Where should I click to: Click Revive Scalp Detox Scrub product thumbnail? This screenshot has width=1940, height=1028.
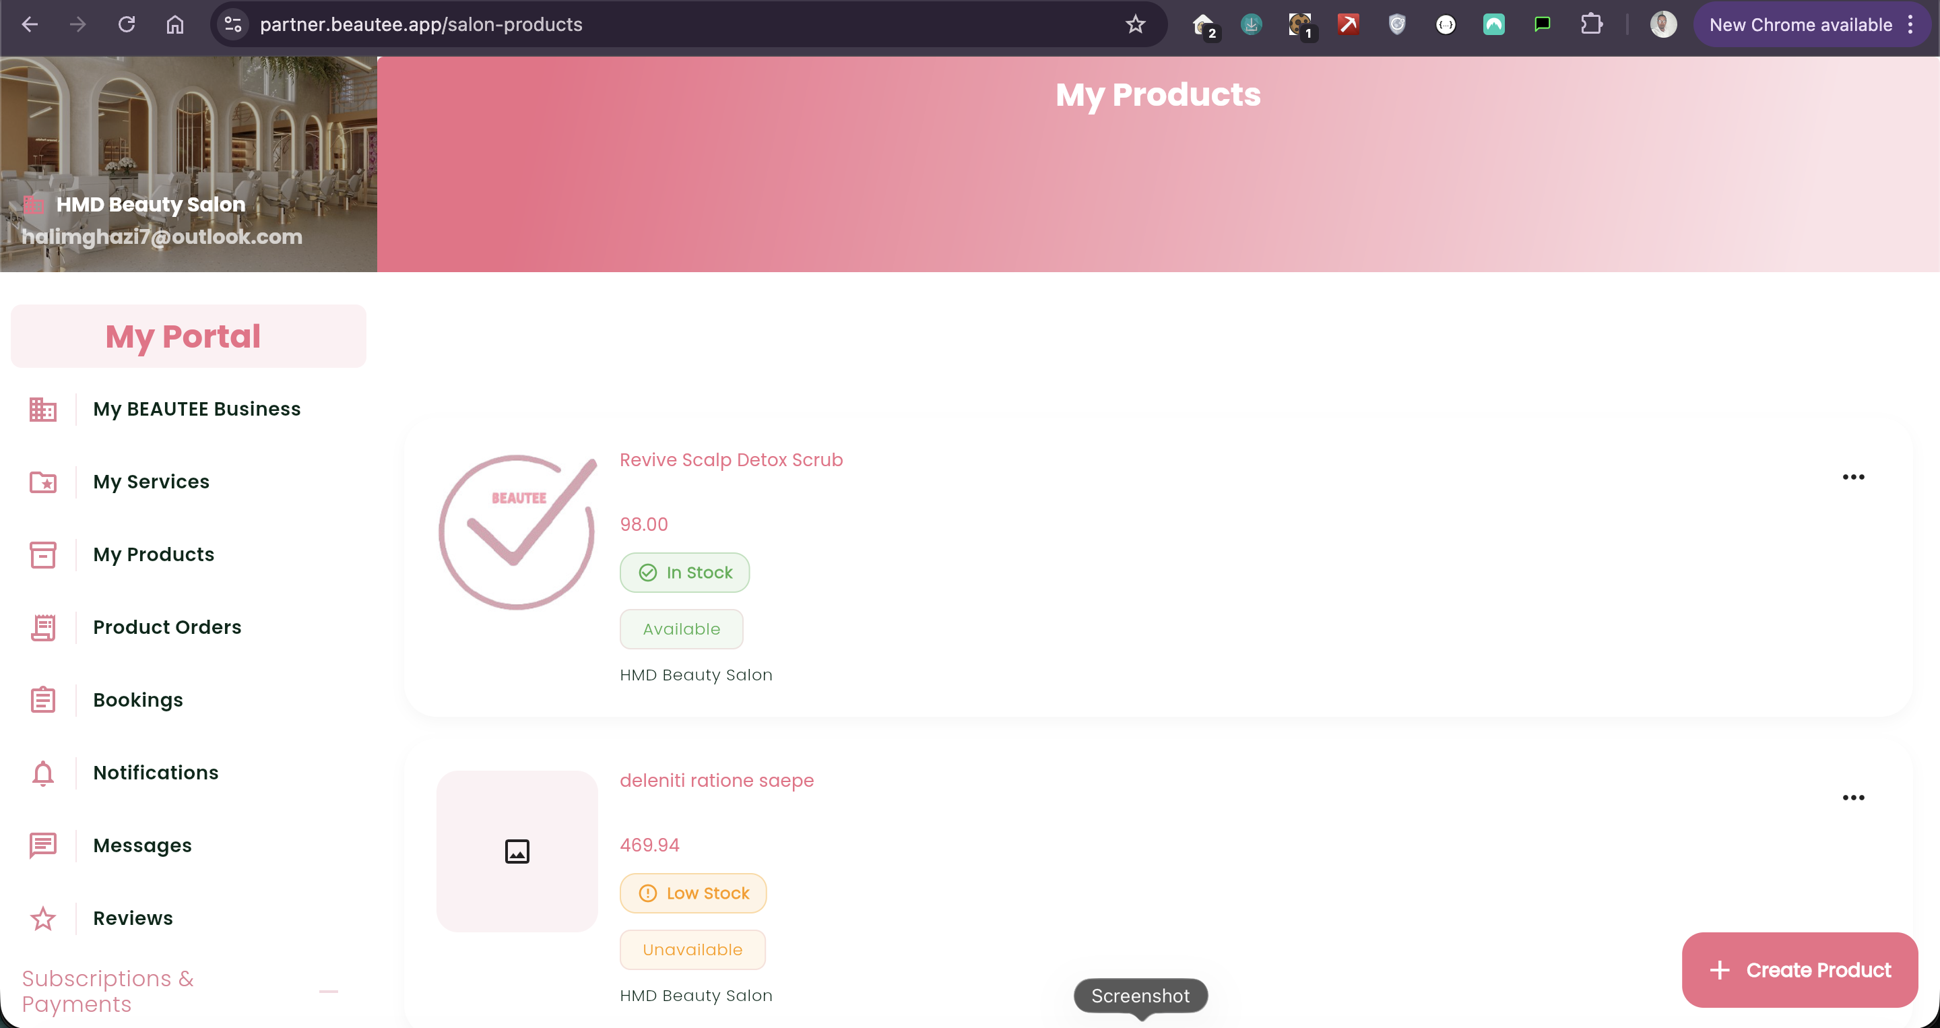tap(517, 531)
